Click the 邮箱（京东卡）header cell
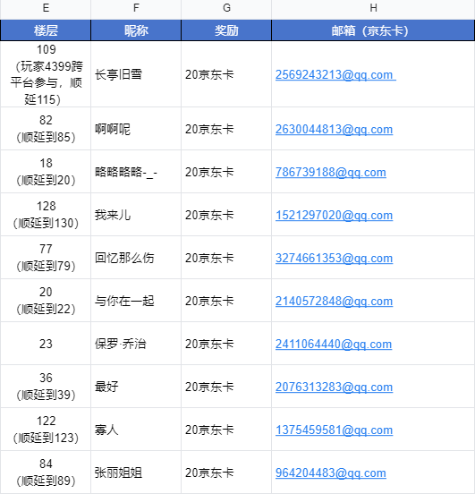475x494 pixels. tap(373, 30)
